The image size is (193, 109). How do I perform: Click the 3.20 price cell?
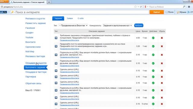tap(138, 46)
